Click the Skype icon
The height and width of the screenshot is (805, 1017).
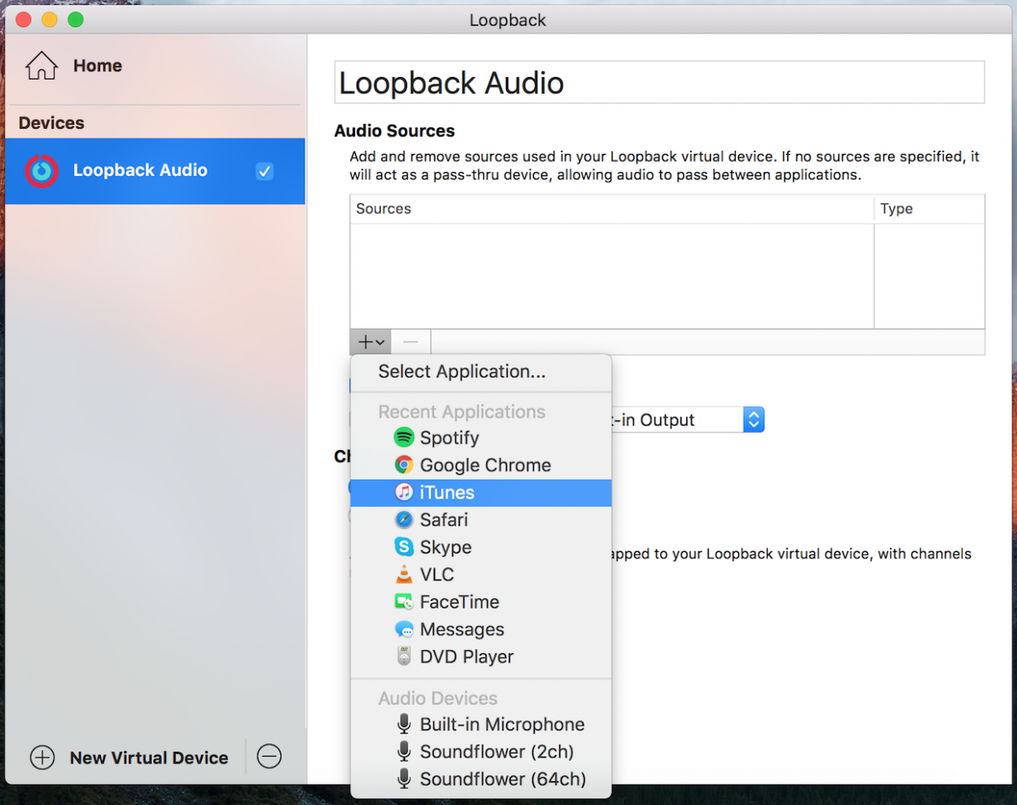pos(404,547)
